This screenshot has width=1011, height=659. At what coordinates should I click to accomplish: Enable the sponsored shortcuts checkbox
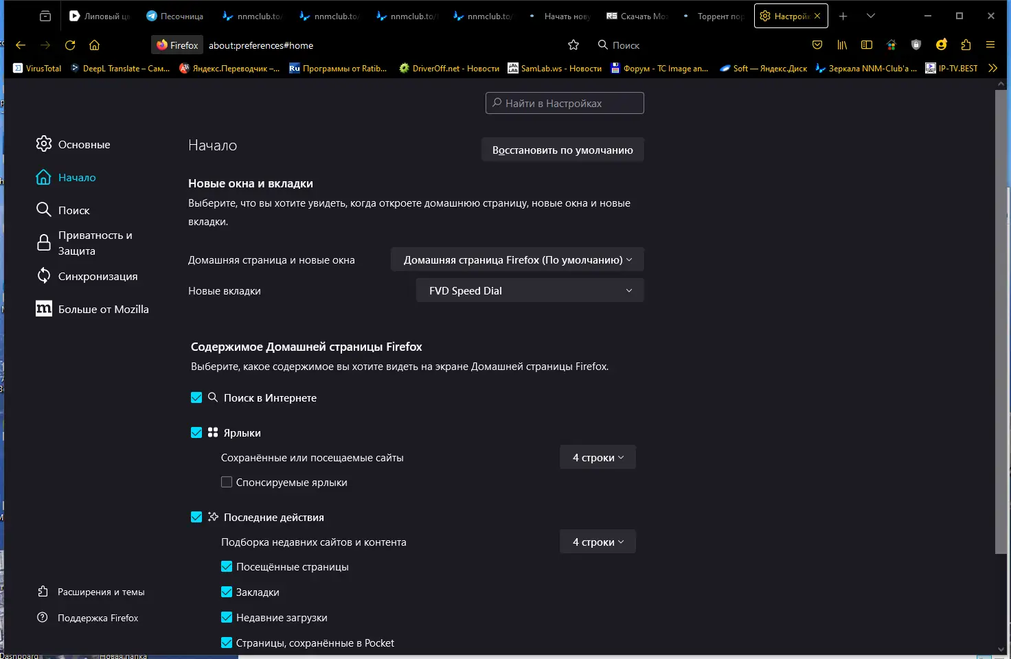tap(227, 483)
